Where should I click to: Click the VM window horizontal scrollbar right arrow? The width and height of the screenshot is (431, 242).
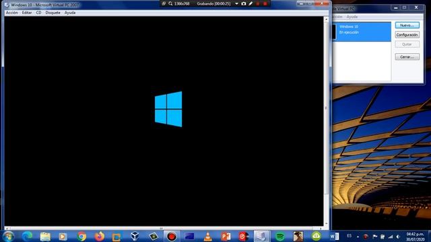point(321,229)
